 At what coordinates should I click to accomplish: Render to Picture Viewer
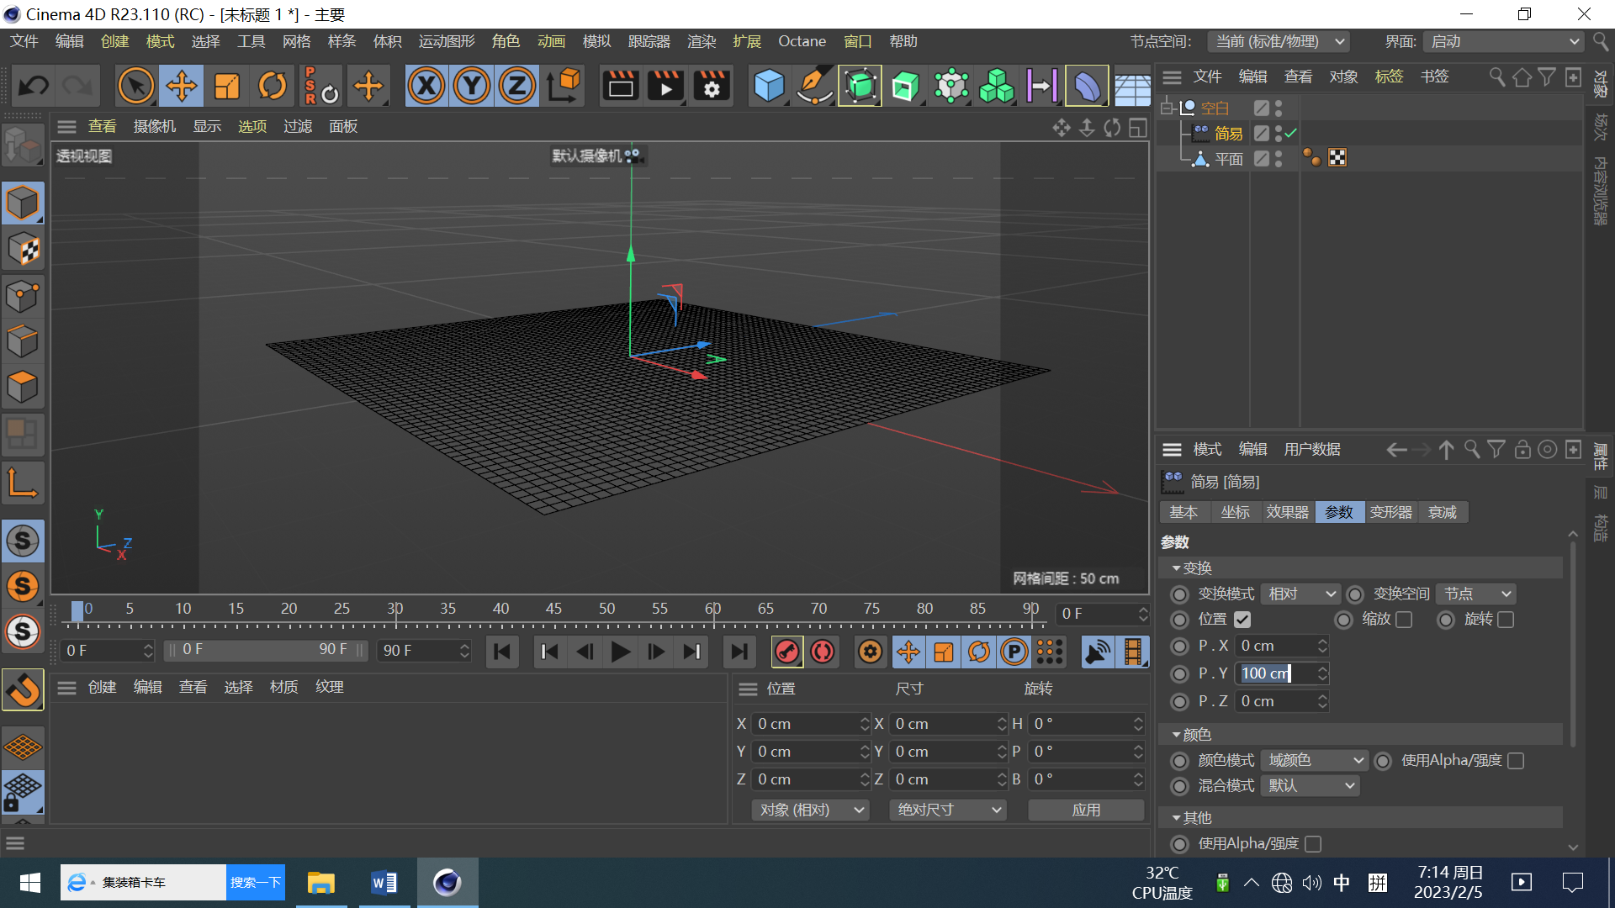click(x=666, y=86)
